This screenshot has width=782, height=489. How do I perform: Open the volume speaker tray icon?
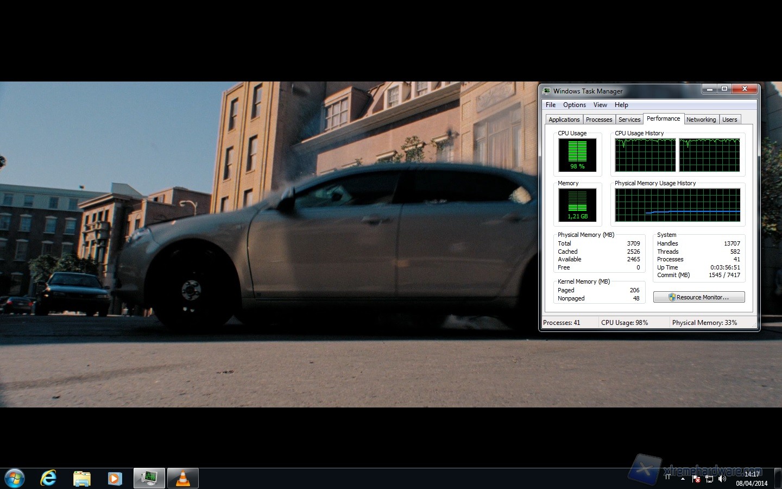tap(722, 479)
